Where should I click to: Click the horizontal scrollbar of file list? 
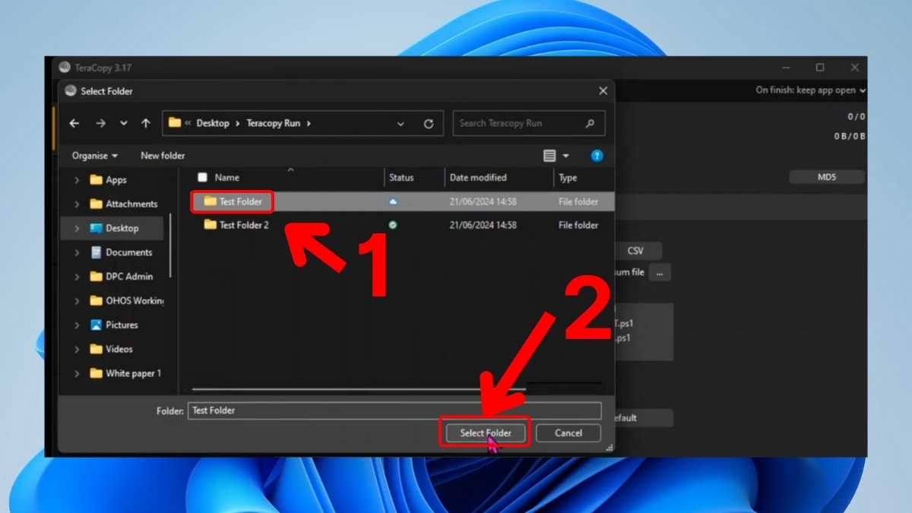[x=359, y=390]
